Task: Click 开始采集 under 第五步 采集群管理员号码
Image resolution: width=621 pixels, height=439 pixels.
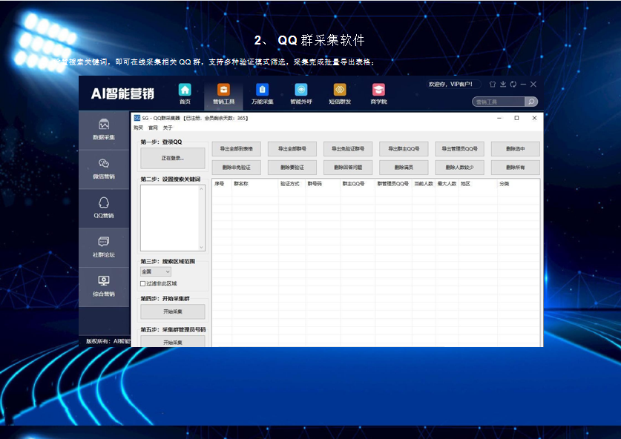Action: pos(173,342)
